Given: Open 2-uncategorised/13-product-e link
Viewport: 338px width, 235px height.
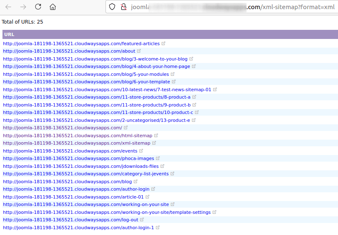Looking at the screenshot, I should click(96, 120).
